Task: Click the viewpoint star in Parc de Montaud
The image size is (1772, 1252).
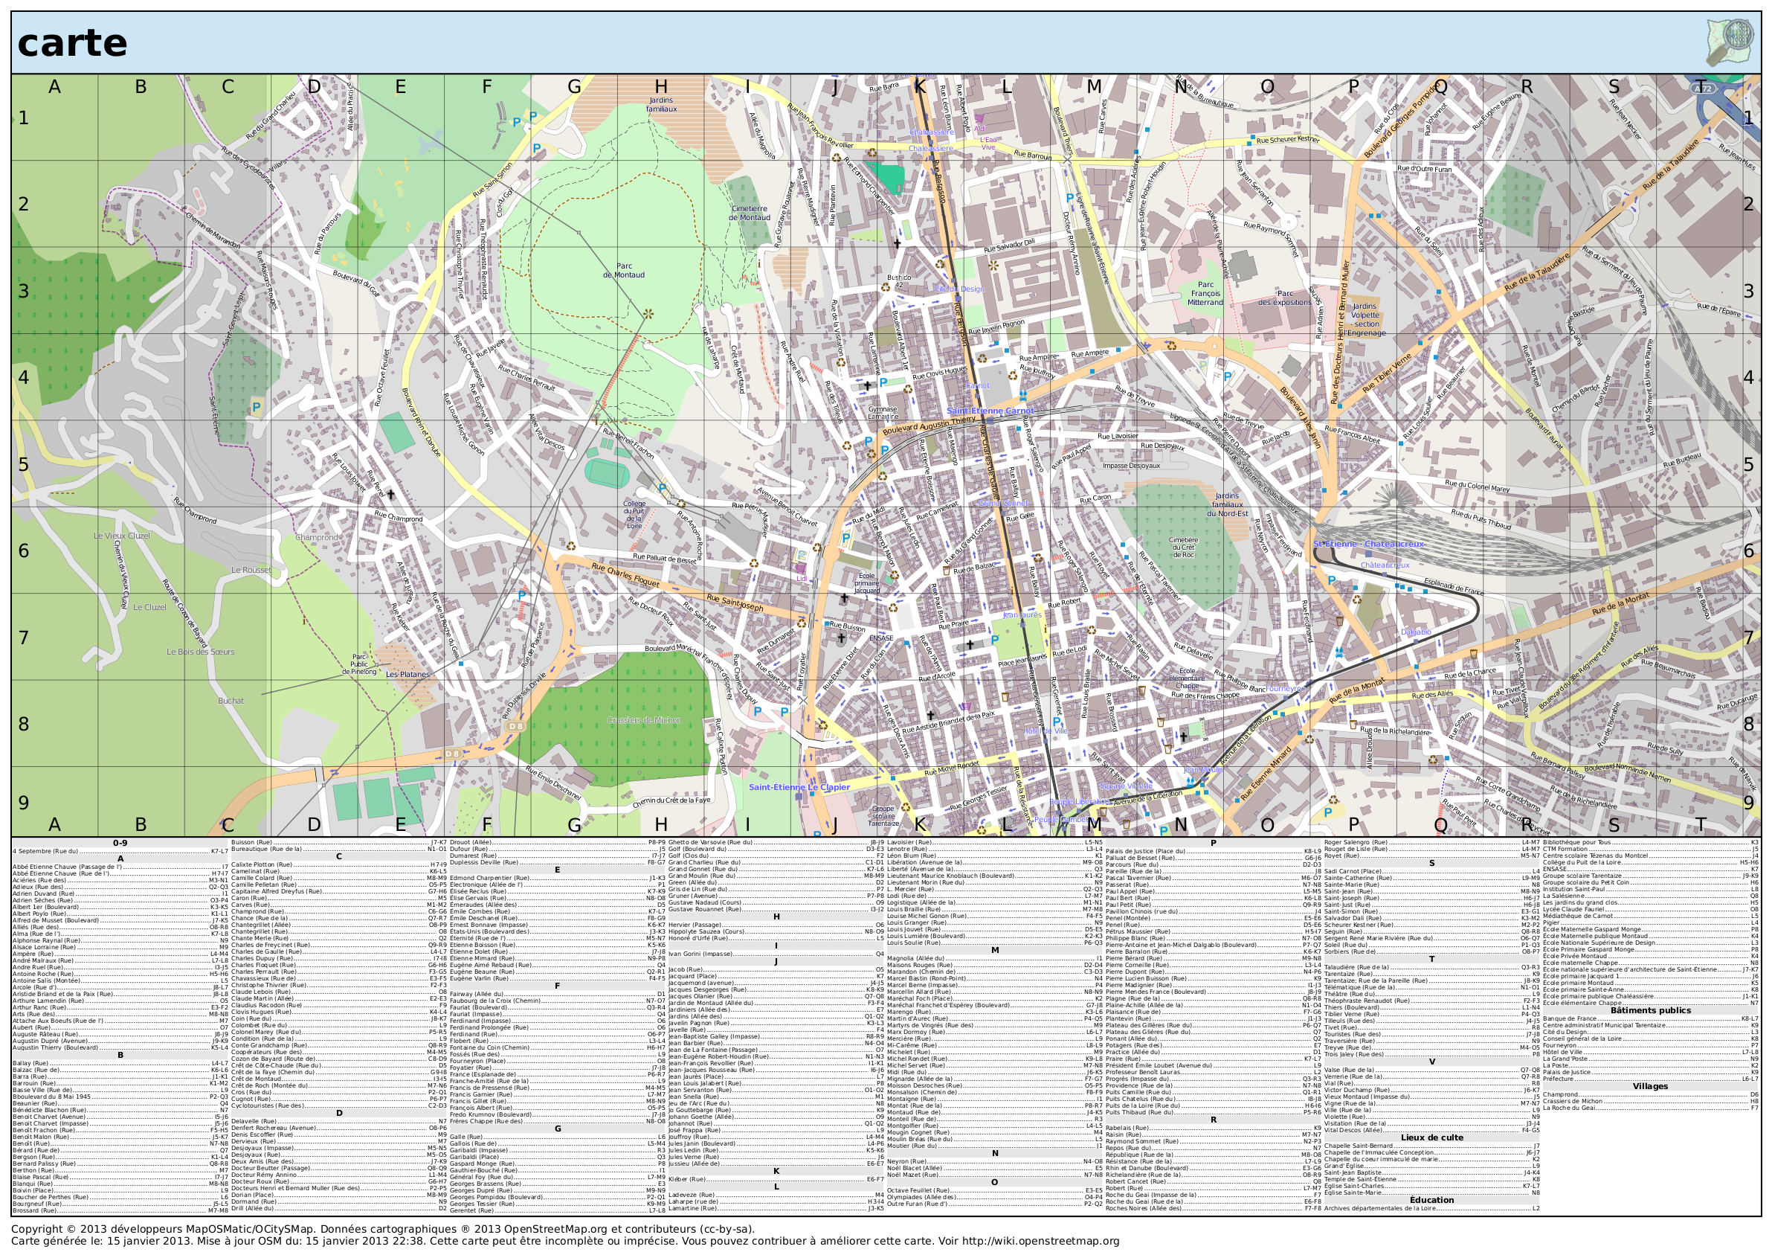Action: pos(648,313)
